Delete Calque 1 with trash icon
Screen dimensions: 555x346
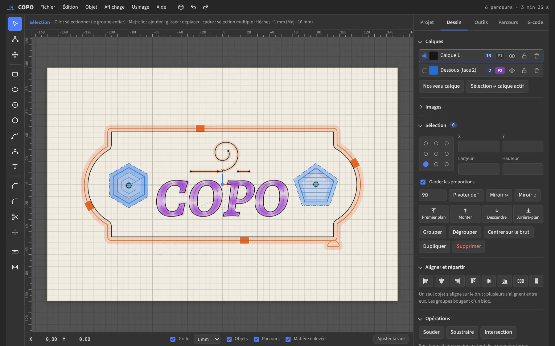tap(536, 56)
